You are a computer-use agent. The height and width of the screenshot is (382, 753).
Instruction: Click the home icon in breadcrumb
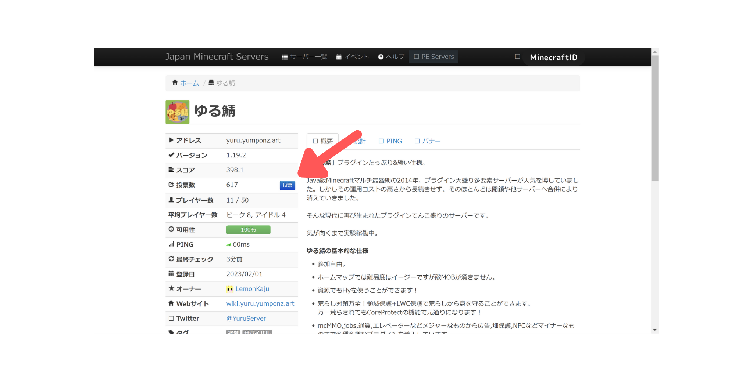(x=175, y=83)
